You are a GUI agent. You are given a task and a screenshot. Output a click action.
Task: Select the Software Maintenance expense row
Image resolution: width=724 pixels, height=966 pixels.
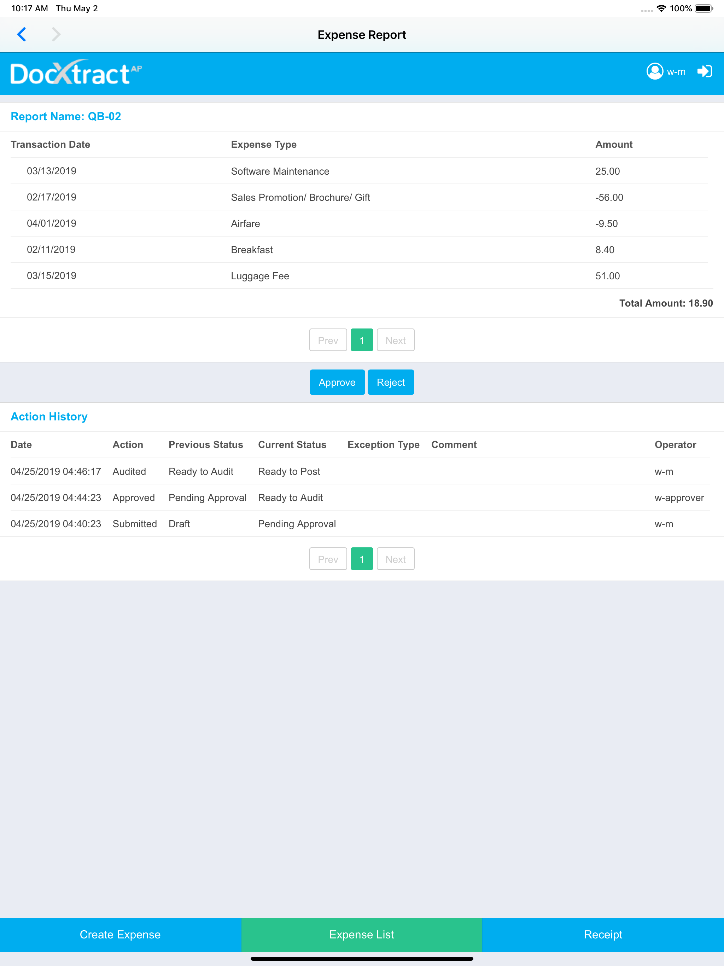point(359,171)
